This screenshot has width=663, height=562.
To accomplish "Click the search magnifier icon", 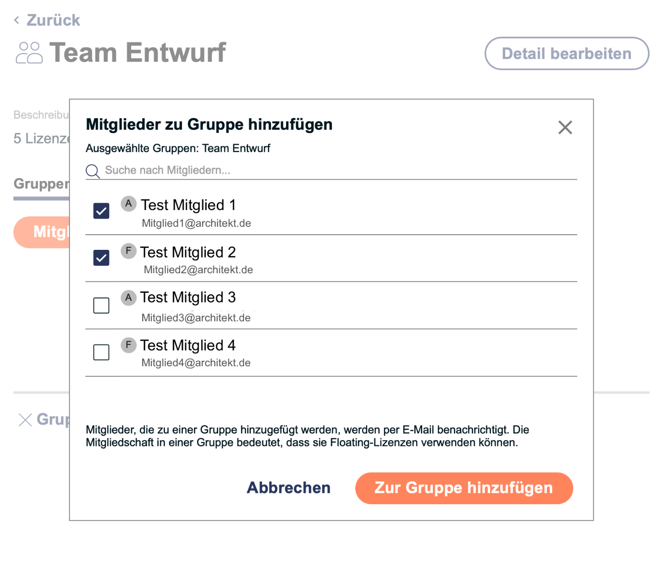I will click(93, 171).
